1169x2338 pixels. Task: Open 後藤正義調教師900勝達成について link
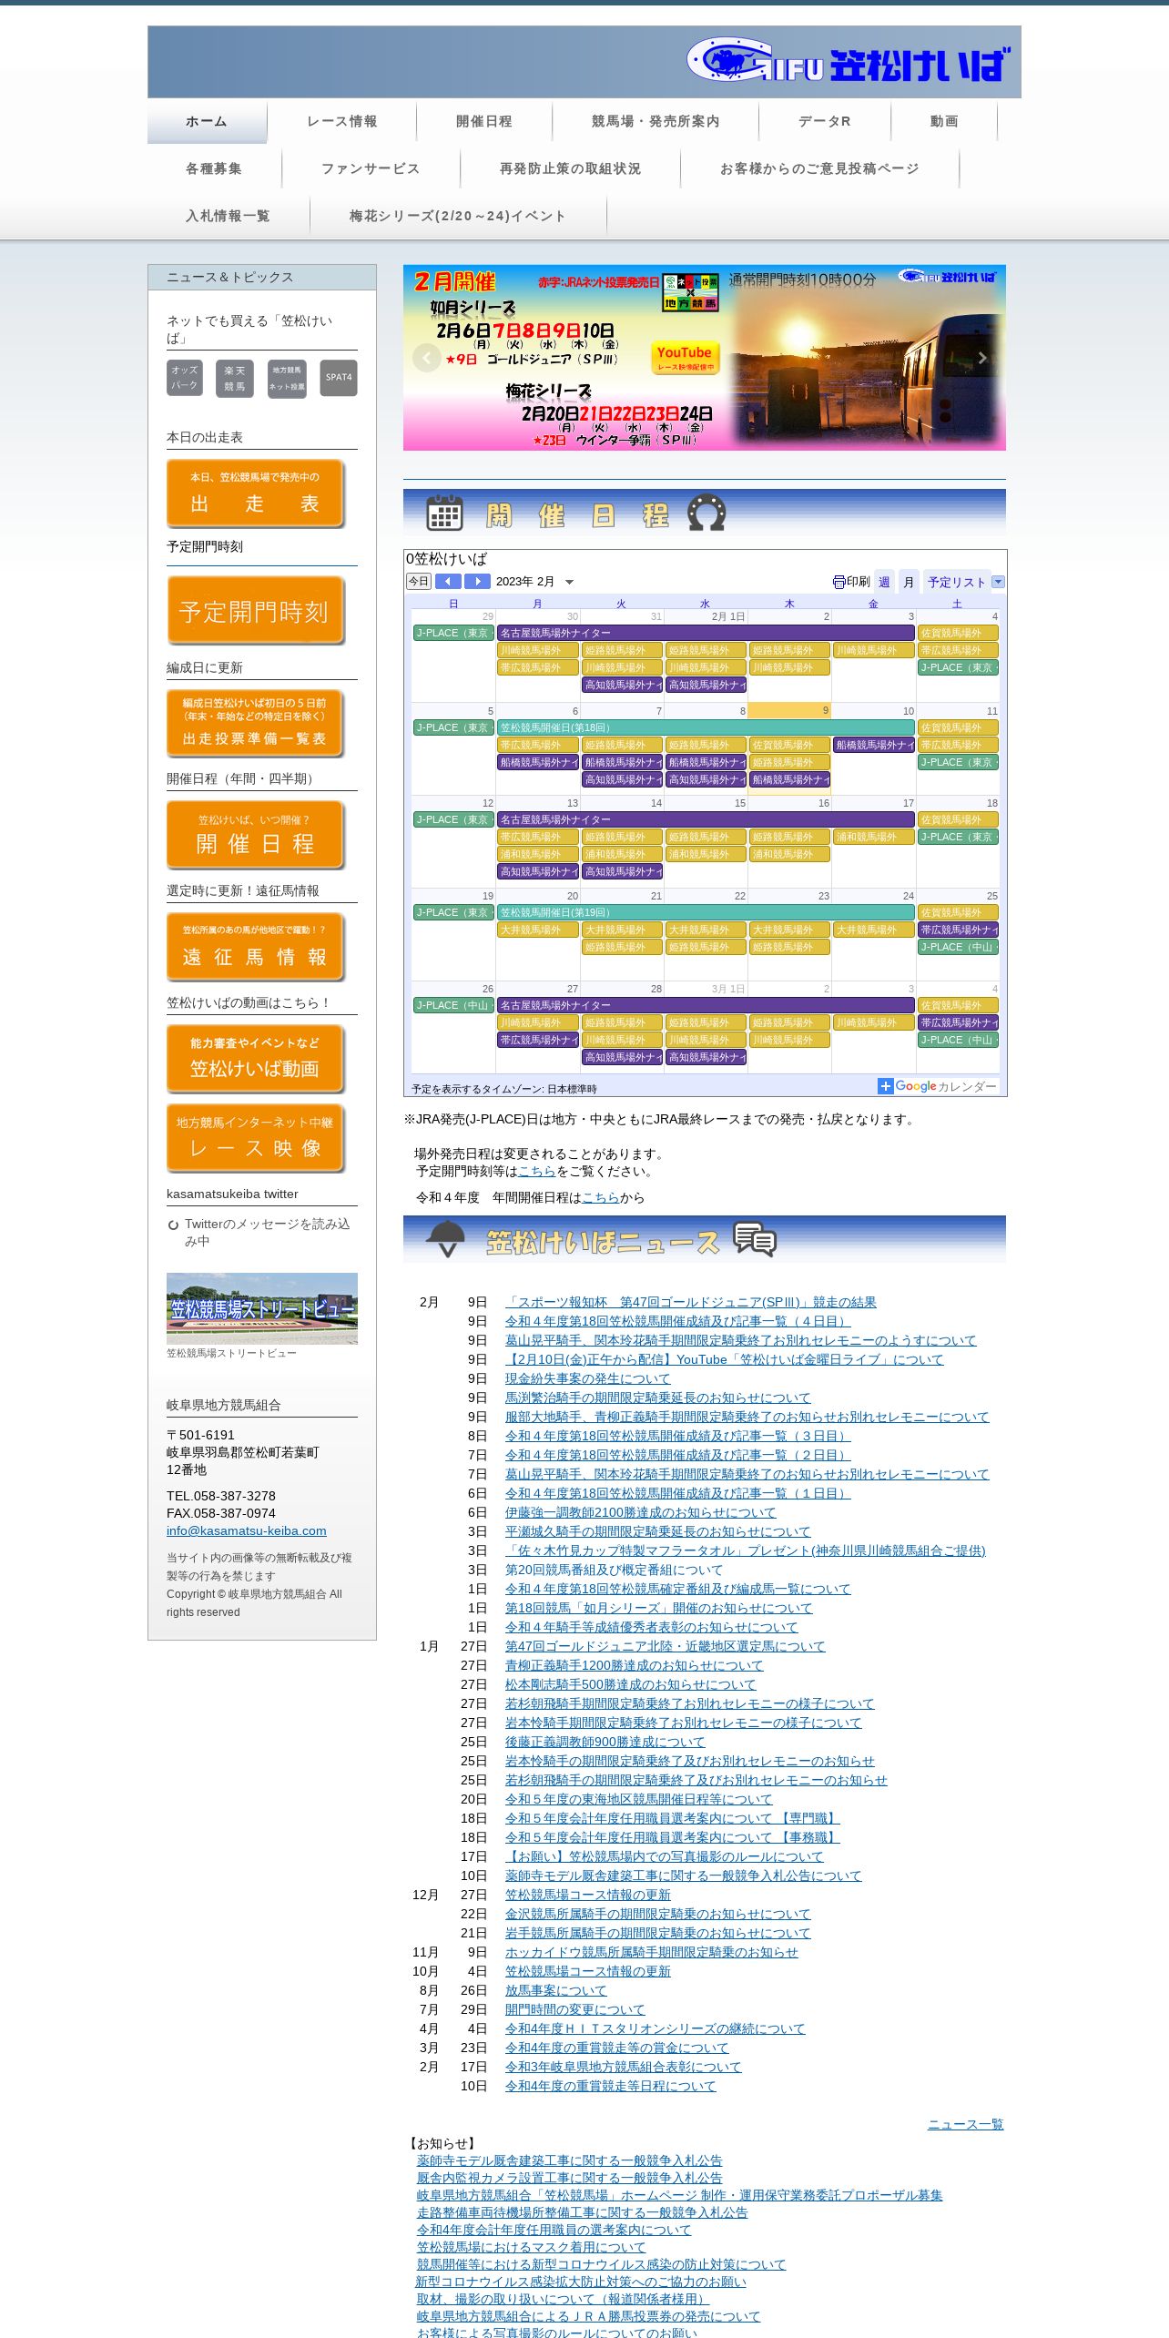click(x=605, y=1742)
